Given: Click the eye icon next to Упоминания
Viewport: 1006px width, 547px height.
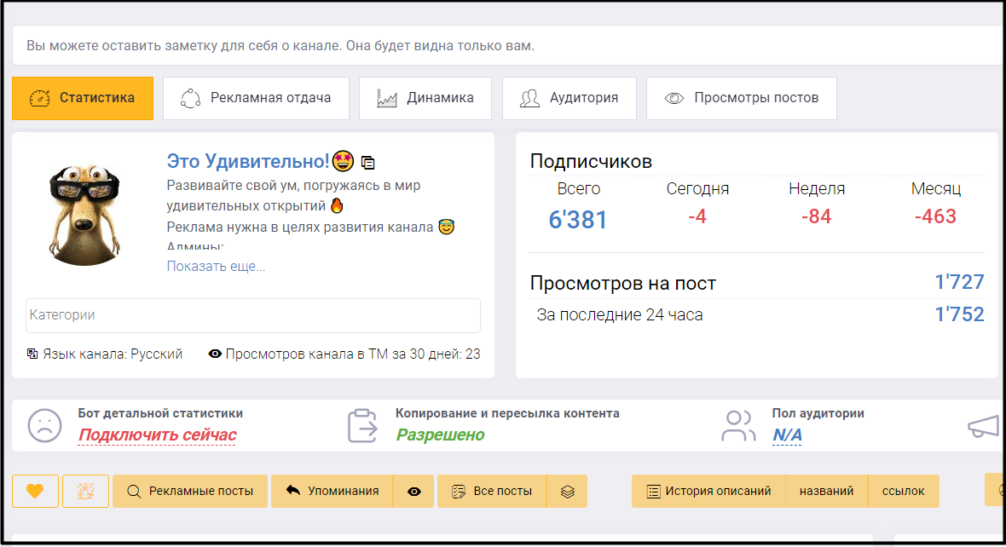Looking at the screenshot, I should click(414, 492).
